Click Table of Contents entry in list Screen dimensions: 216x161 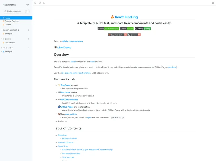tap(66, 142)
